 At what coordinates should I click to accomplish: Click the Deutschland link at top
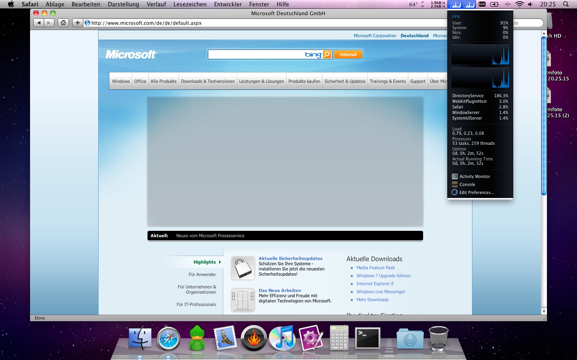click(415, 36)
